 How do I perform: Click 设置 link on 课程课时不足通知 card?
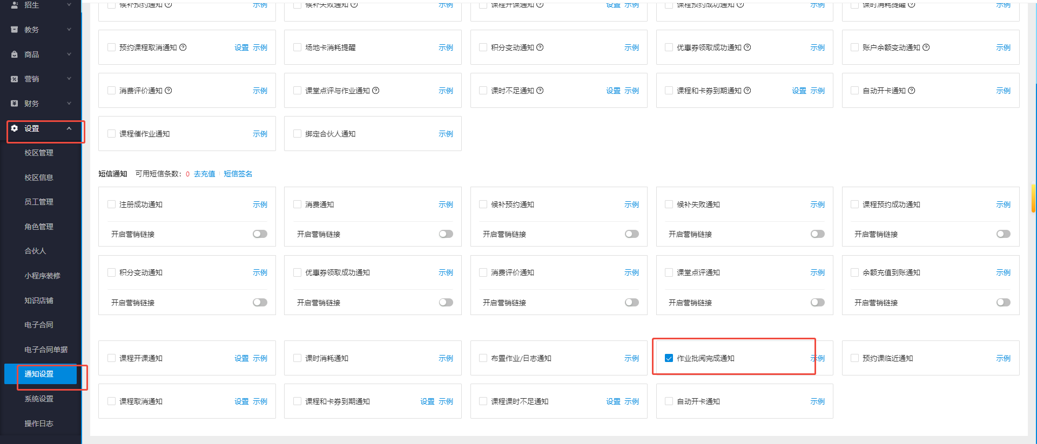tap(613, 401)
